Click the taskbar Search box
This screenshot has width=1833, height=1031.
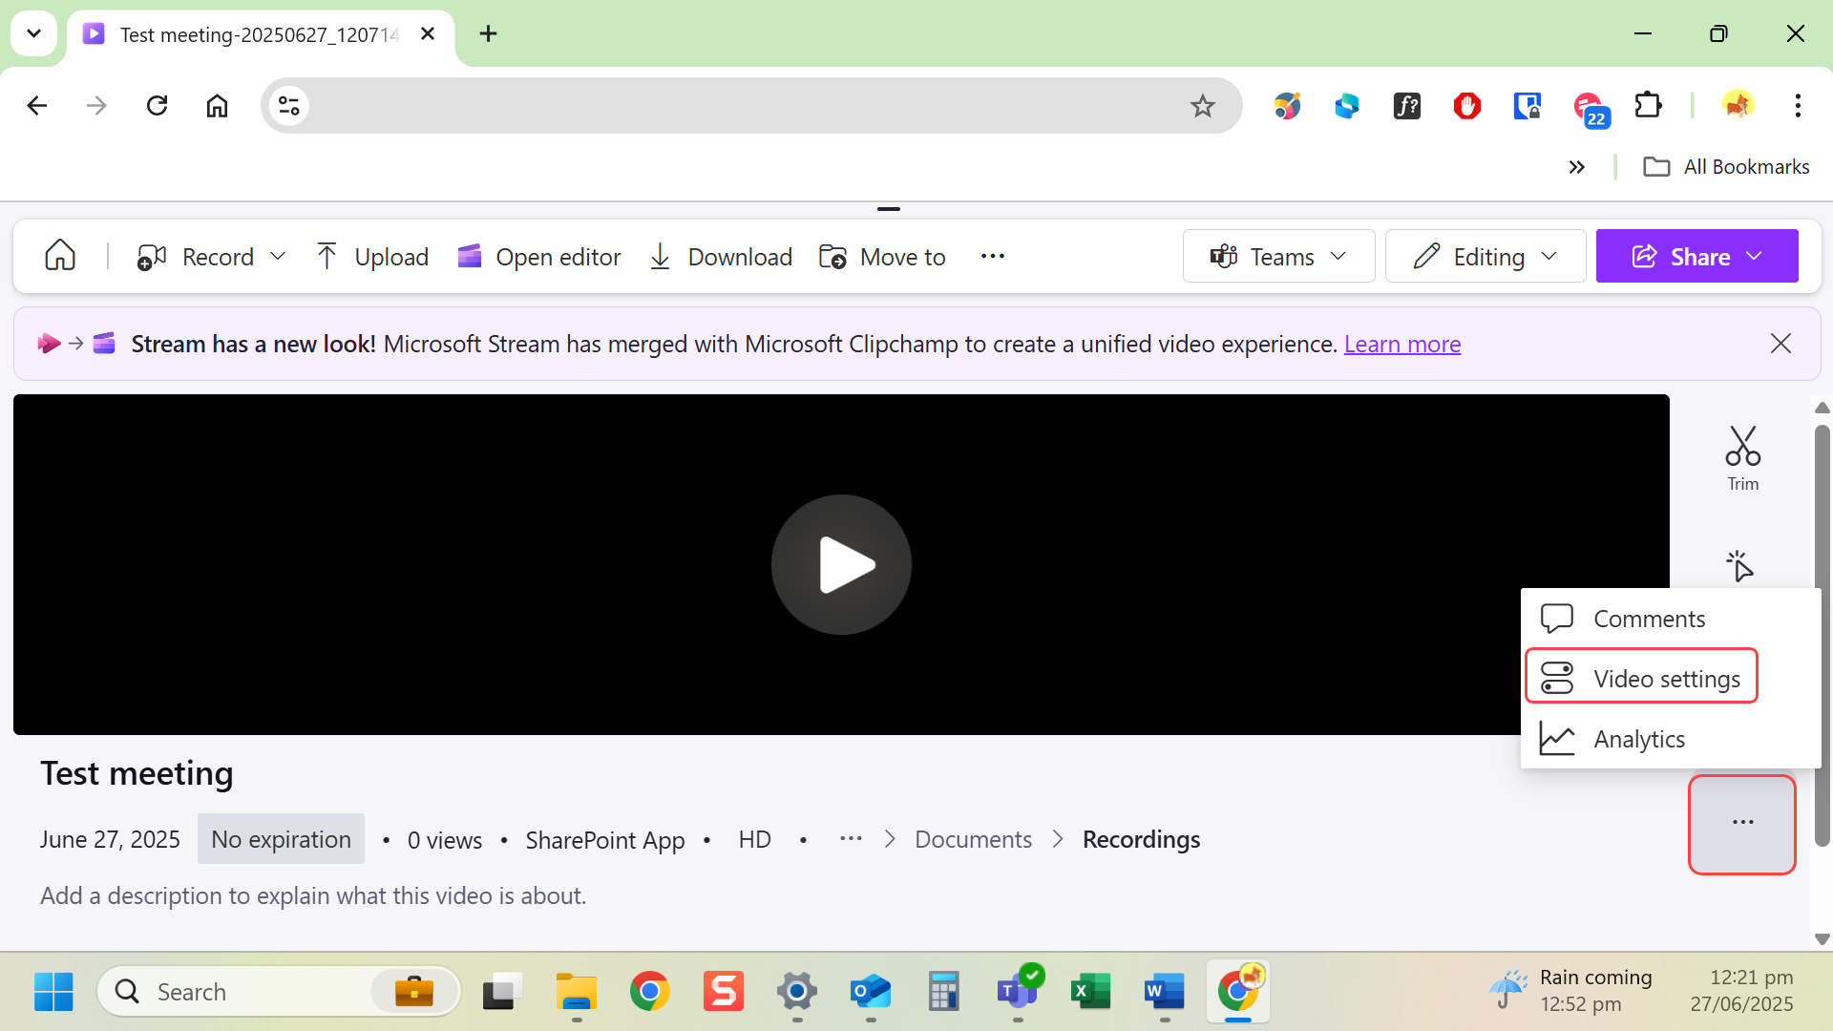point(279,992)
